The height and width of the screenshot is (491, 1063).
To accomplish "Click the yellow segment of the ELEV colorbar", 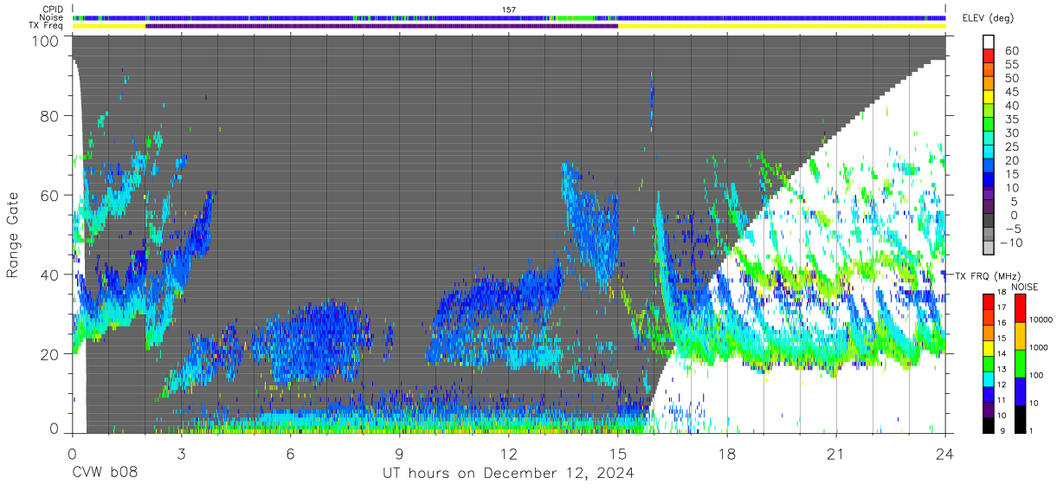I will tap(989, 96).
